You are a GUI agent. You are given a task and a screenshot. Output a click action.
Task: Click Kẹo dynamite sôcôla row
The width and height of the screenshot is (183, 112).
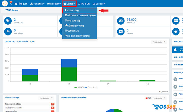(x=29, y=104)
